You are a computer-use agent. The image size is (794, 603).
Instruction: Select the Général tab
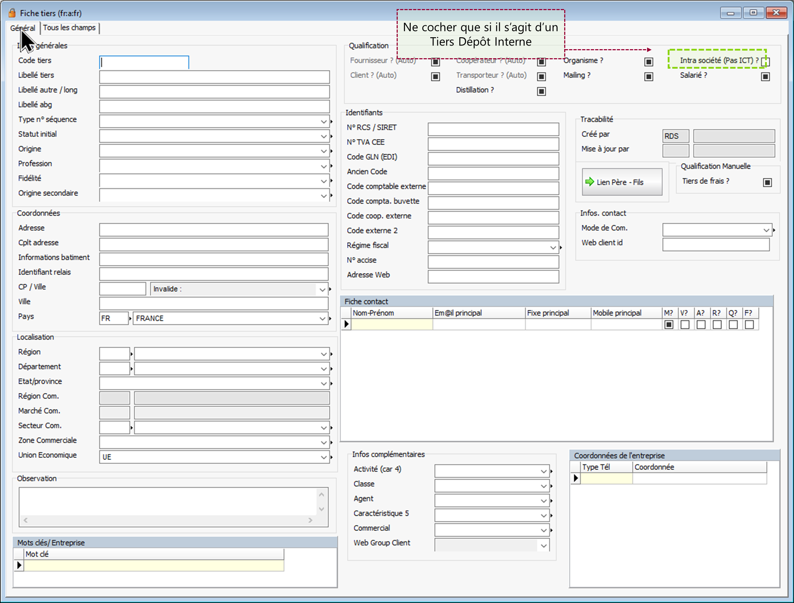click(22, 28)
